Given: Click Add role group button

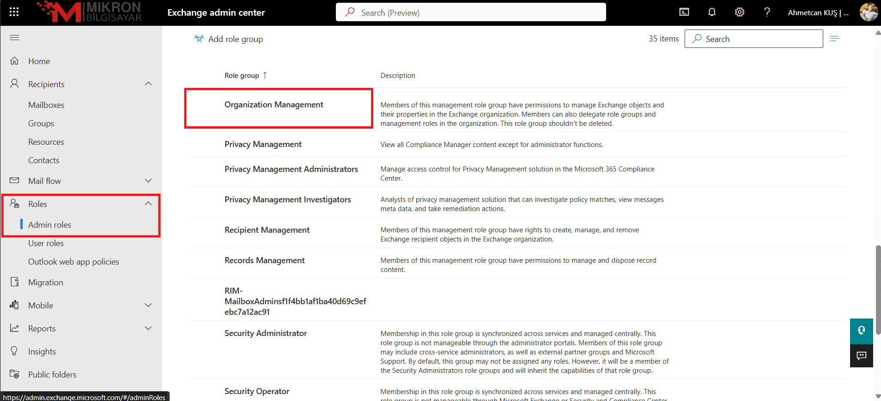Looking at the screenshot, I should click(229, 39).
